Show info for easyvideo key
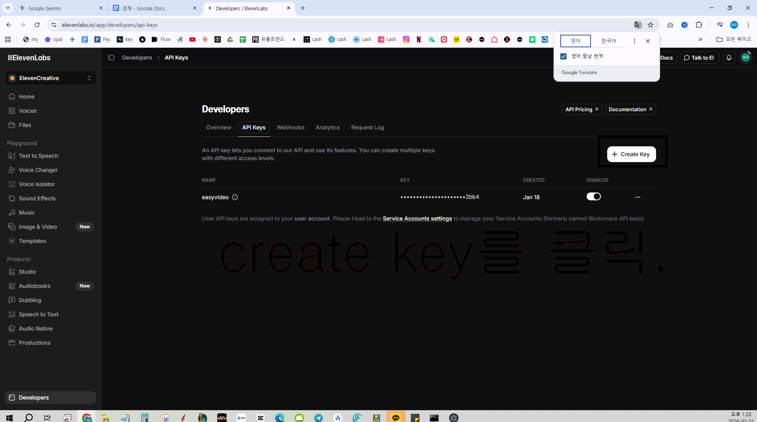This screenshot has height=422, width=757. (235, 197)
